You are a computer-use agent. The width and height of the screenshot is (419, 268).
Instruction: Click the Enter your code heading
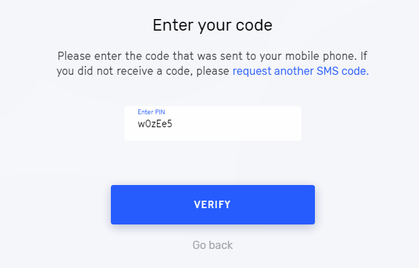coord(213,25)
